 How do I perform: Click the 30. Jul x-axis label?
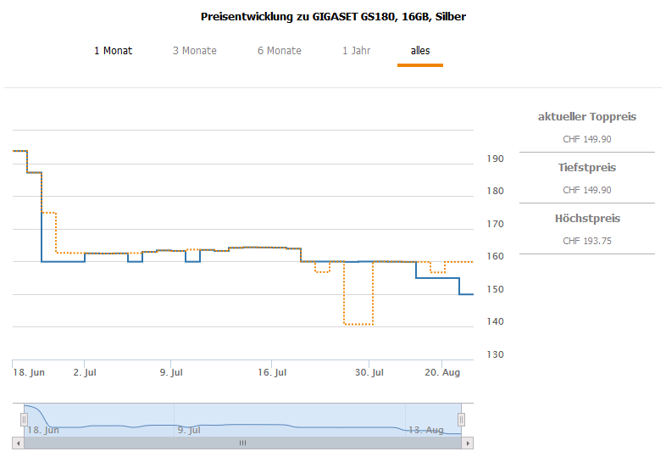(369, 372)
